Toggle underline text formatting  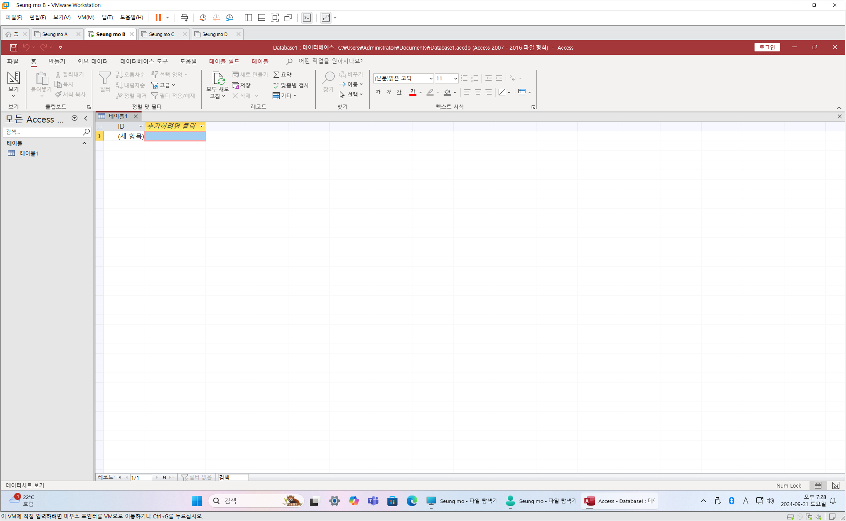click(x=399, y=92)
